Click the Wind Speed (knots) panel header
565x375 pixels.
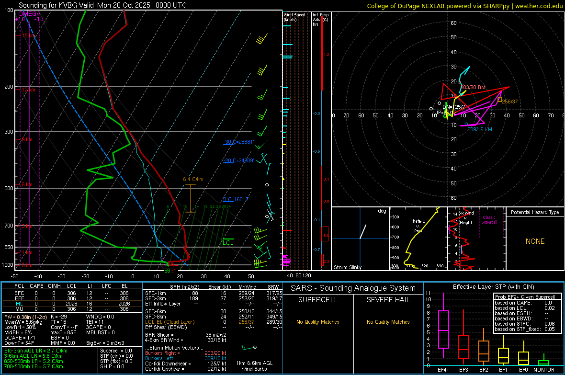pos(294,17)
